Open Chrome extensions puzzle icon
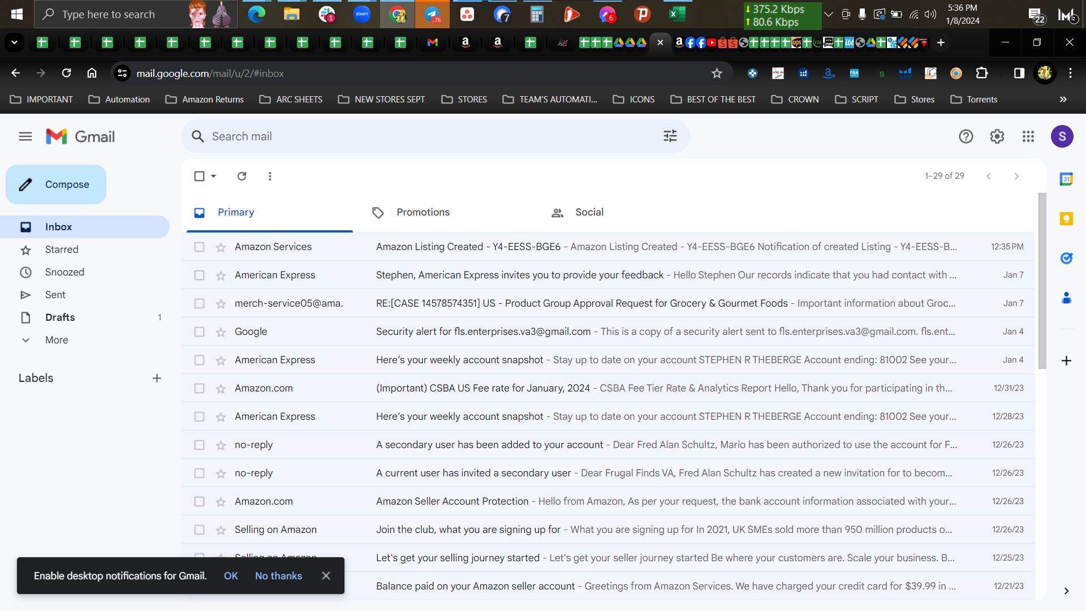Screen dimensions: 1086x611 click(x=982, y=73)
